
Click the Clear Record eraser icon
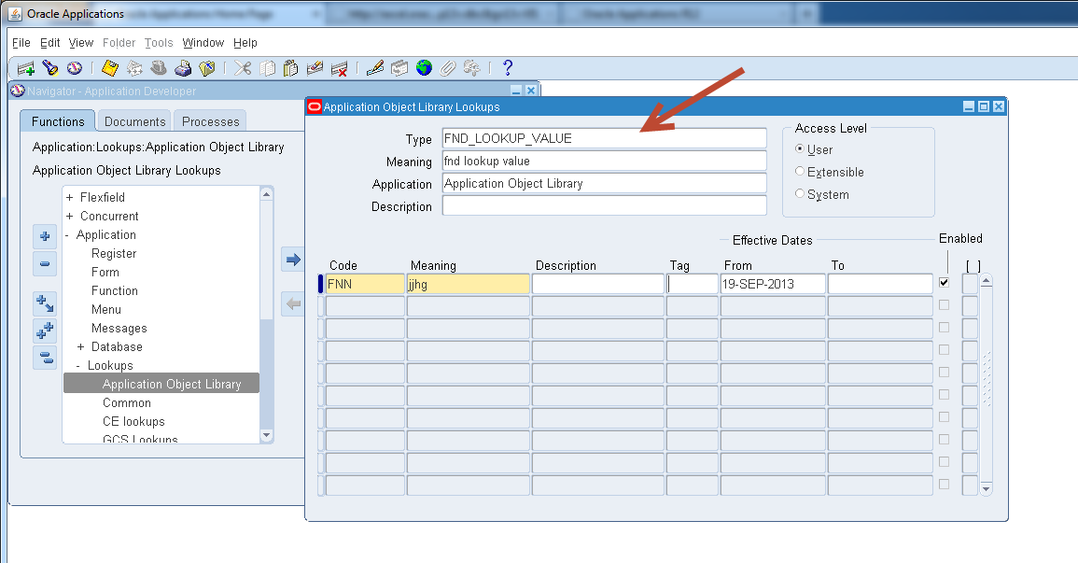[315, 68]
